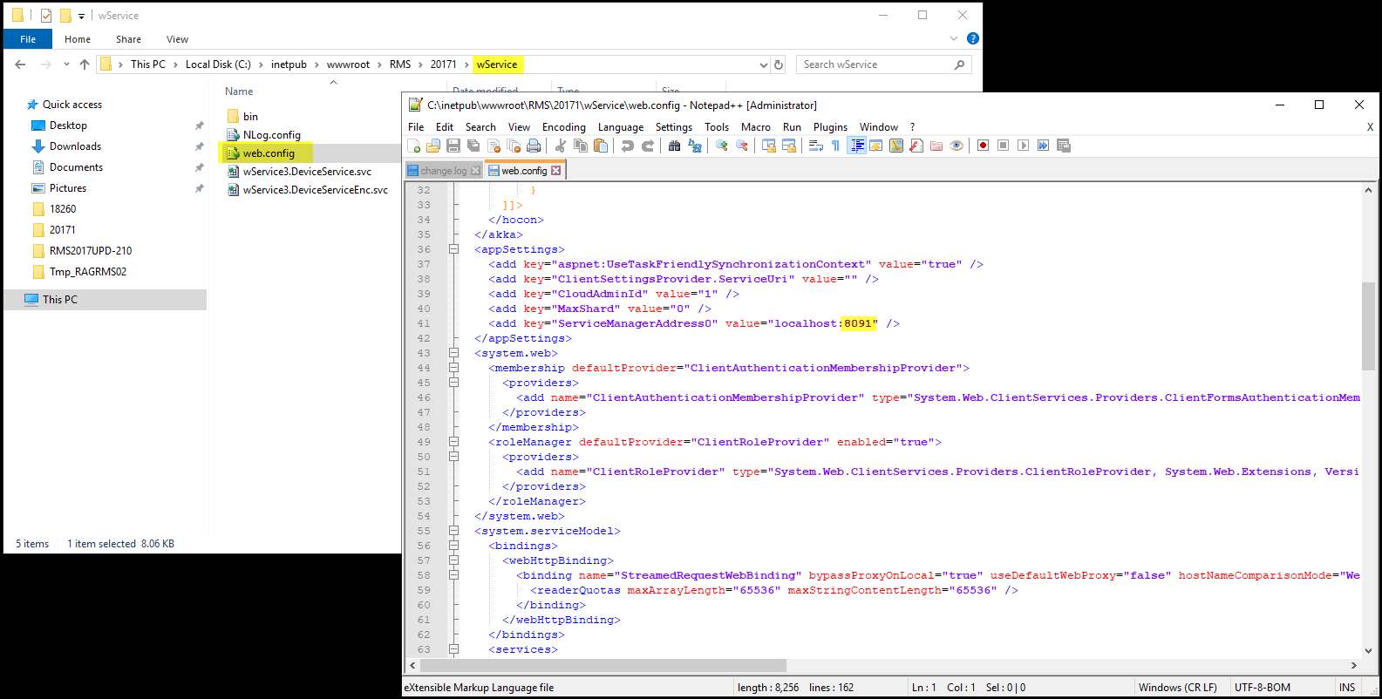
Task: Click the editor vertical scrollbar thumb
Action: click(1368, 326)
